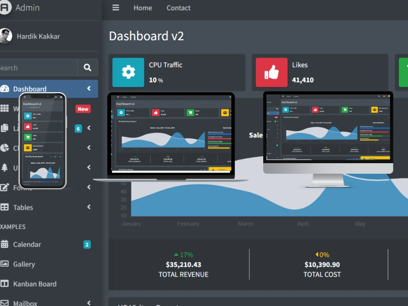This screenshot has height=306, width=408.
Task: Click the Likes thumbs-up icon
Action: [x=272, y=72]
